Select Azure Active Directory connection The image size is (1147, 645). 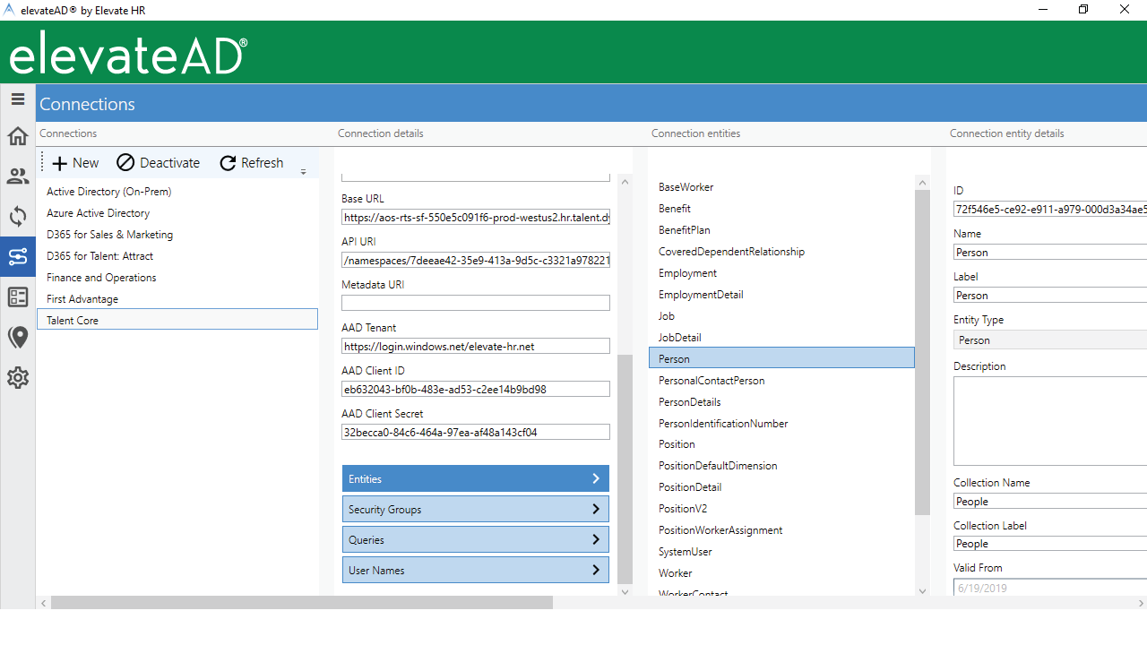[x=177, y=213]
